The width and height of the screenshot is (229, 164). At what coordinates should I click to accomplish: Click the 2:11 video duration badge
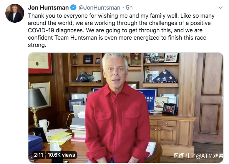(38, 155)
